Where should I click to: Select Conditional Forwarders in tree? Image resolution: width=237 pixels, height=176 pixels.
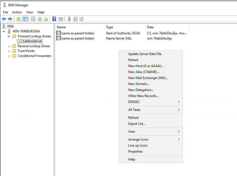click(34, 56)
